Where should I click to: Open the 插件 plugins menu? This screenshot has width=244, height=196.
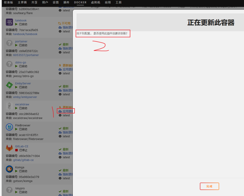tap(66, 3)
